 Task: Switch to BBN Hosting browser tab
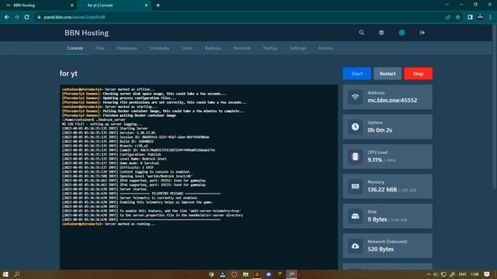pos(40,5)
